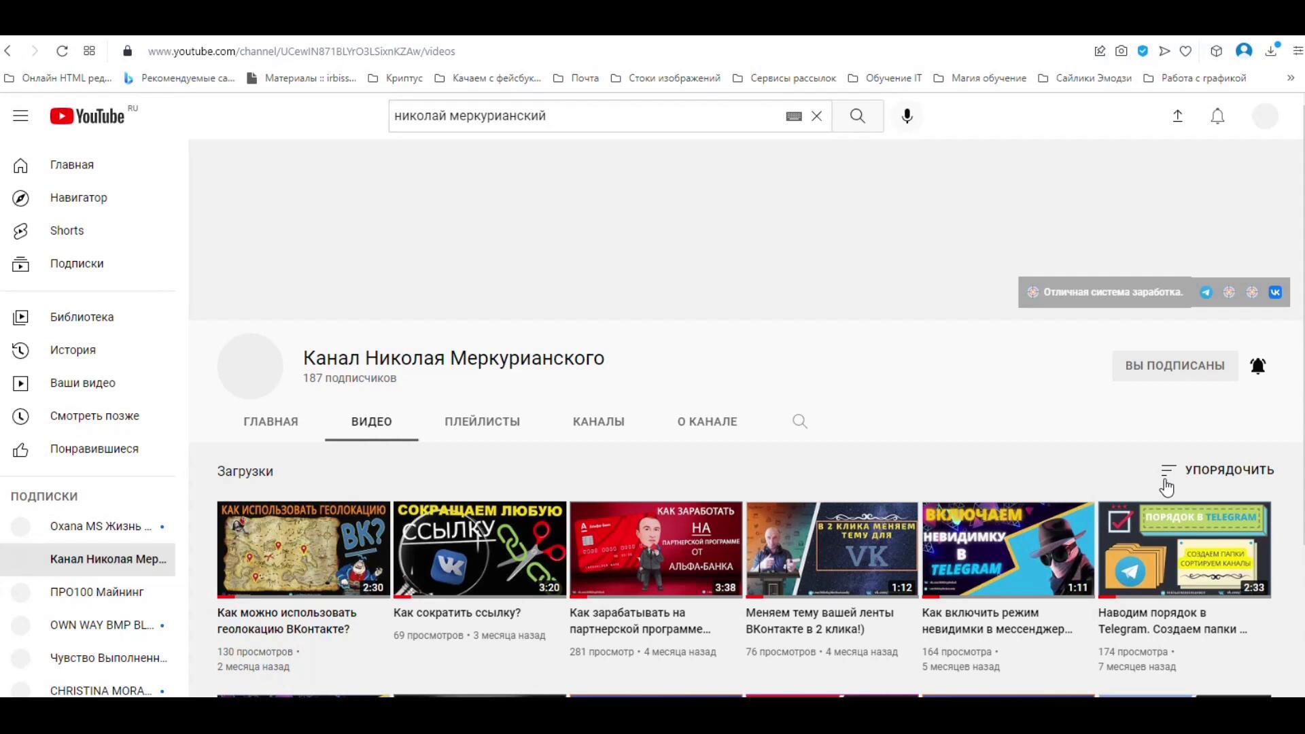Screen dimensions: 1305x734
Task: Toggle subscription with ВЫ ПОДПИСАНЫ button
Action: [x=1174, y=366]
